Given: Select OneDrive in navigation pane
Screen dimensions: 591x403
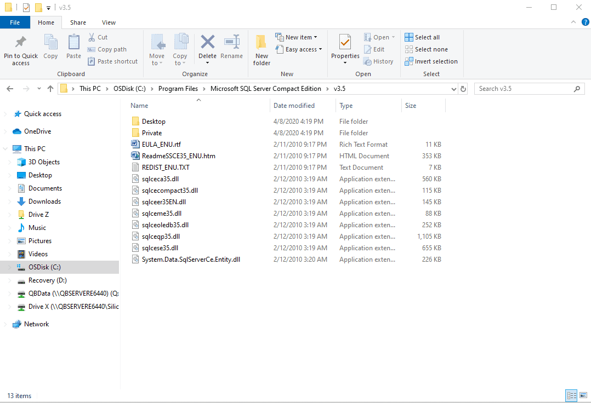Looking at the screenshot, I should 37,131.
